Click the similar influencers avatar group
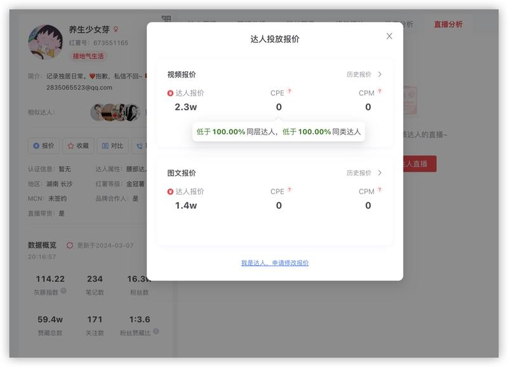Image resolution: width=508 pixels, height=367 pixels. pyautogui.click(x=114, y=112)
